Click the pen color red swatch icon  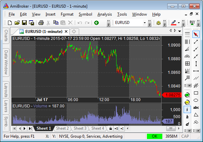pos(174,23)
